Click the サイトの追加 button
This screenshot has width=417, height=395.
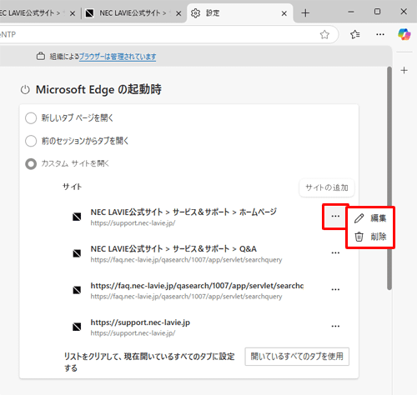point(327,187)
